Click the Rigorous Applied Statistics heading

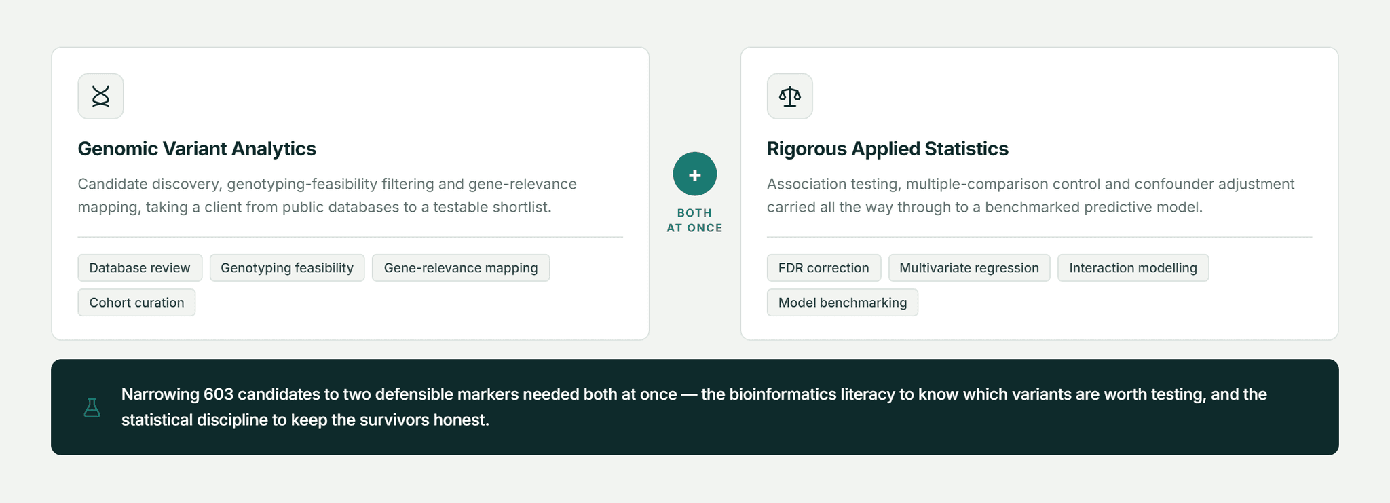888,149
